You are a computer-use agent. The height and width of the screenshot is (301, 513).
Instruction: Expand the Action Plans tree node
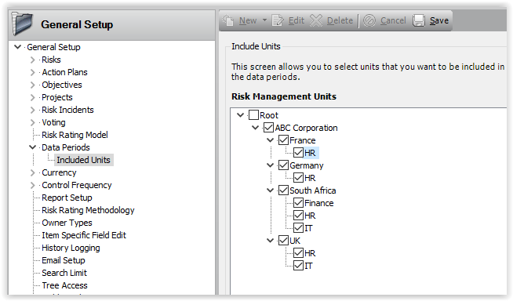[x=32, y=72]
